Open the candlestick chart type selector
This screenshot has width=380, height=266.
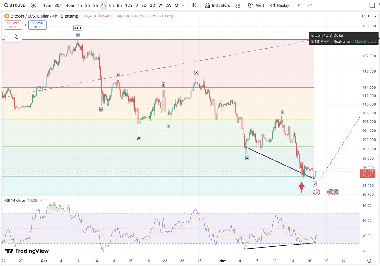pyautogui.click(x=194, y=5)
